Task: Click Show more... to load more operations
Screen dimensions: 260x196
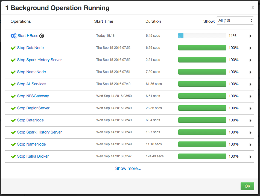Action: click(128, 168)
